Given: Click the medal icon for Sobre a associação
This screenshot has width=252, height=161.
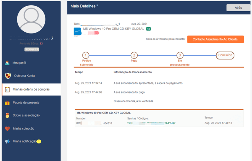Looking at the screenshot, I should [x=7, y=116].
